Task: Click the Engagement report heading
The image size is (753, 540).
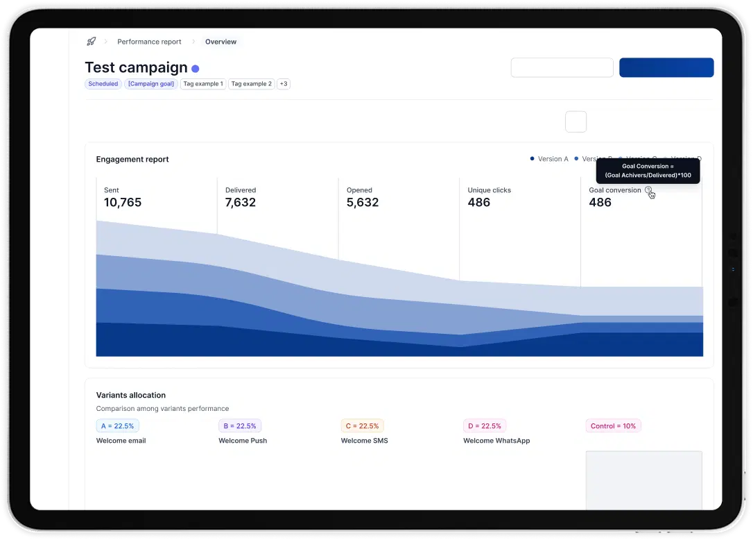Action: pos(132,159)
